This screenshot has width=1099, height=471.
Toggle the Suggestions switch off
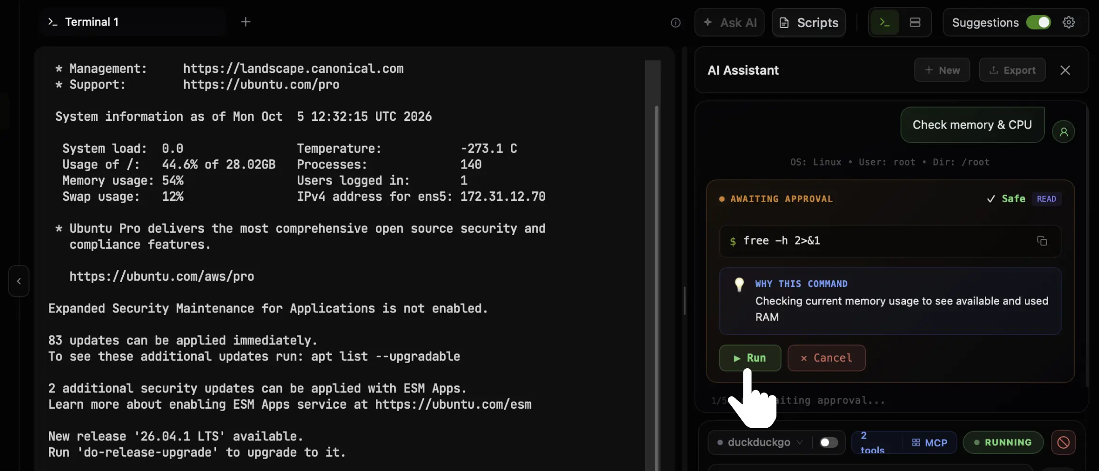tap(1038, 22)
